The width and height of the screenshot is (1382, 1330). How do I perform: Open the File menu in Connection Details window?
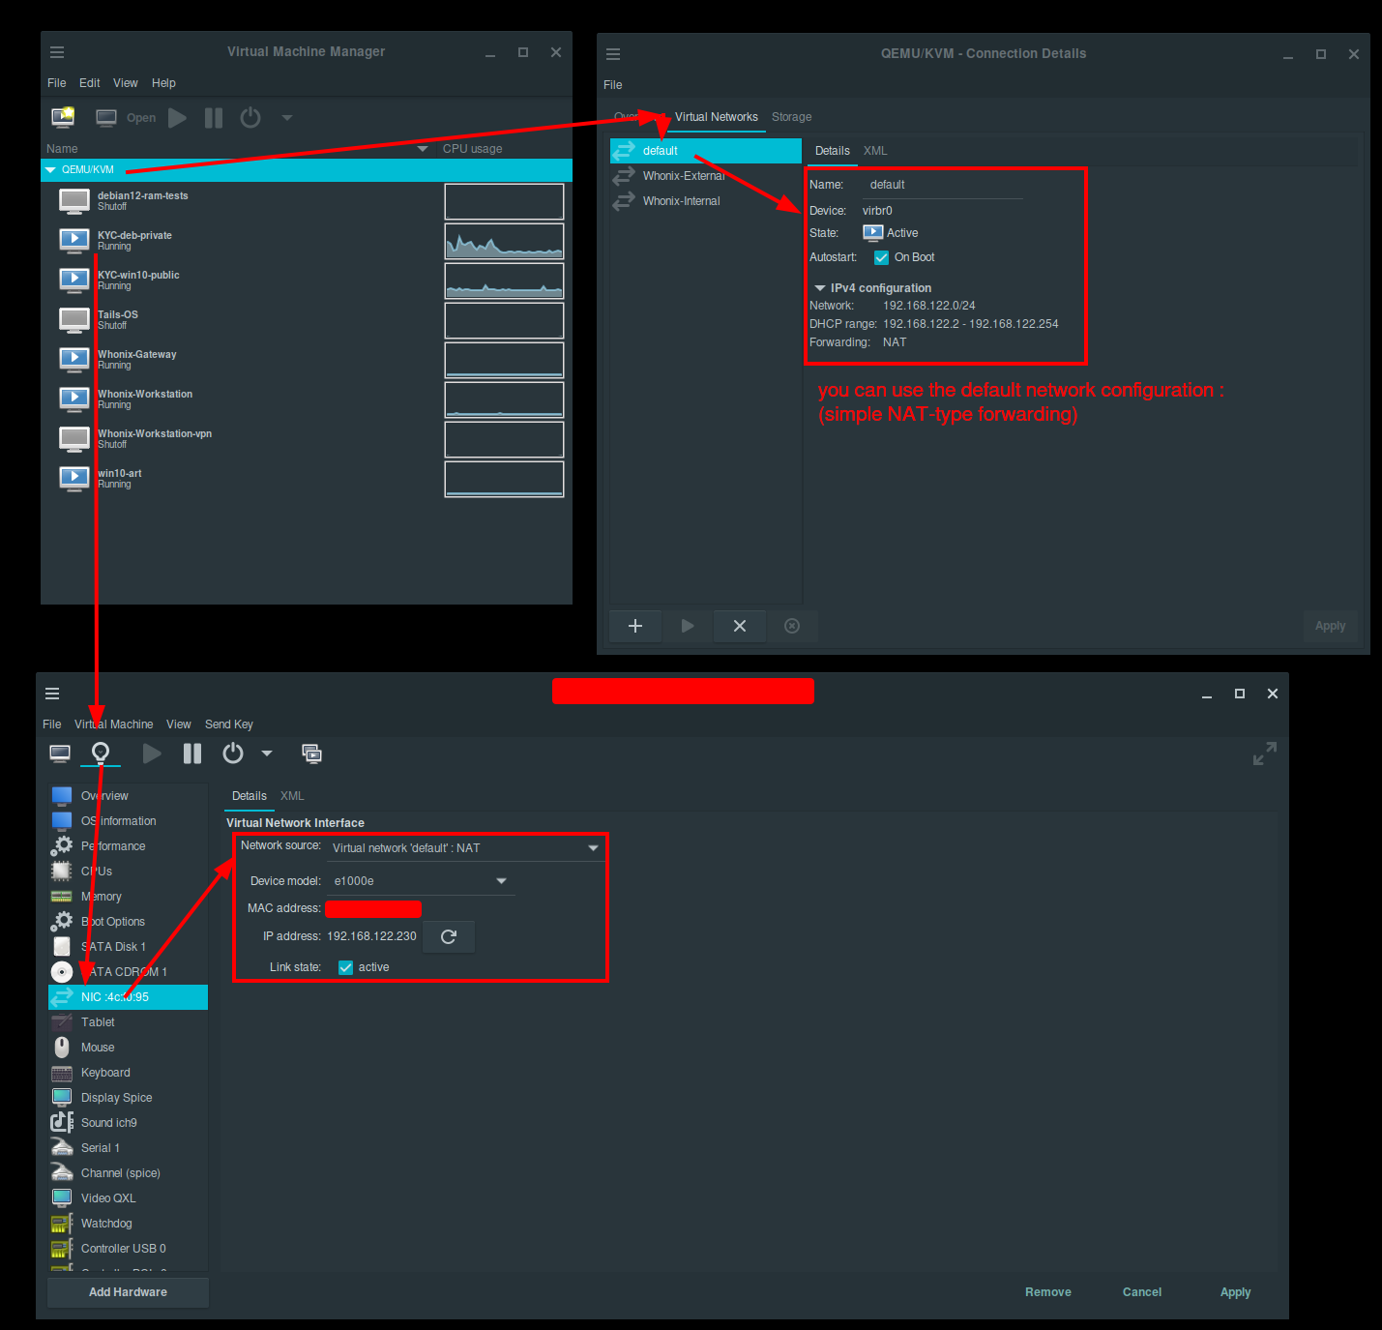(x=613, y=85)
